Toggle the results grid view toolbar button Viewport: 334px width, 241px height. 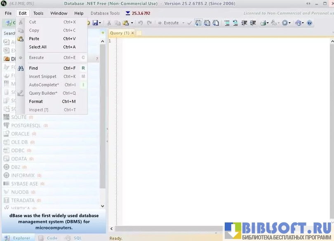pos(198,23)
